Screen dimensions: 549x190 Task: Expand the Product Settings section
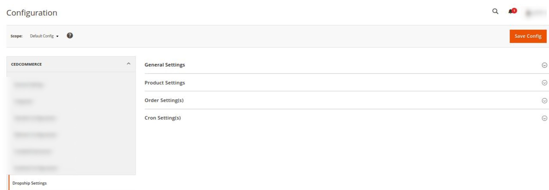point(346,83)
